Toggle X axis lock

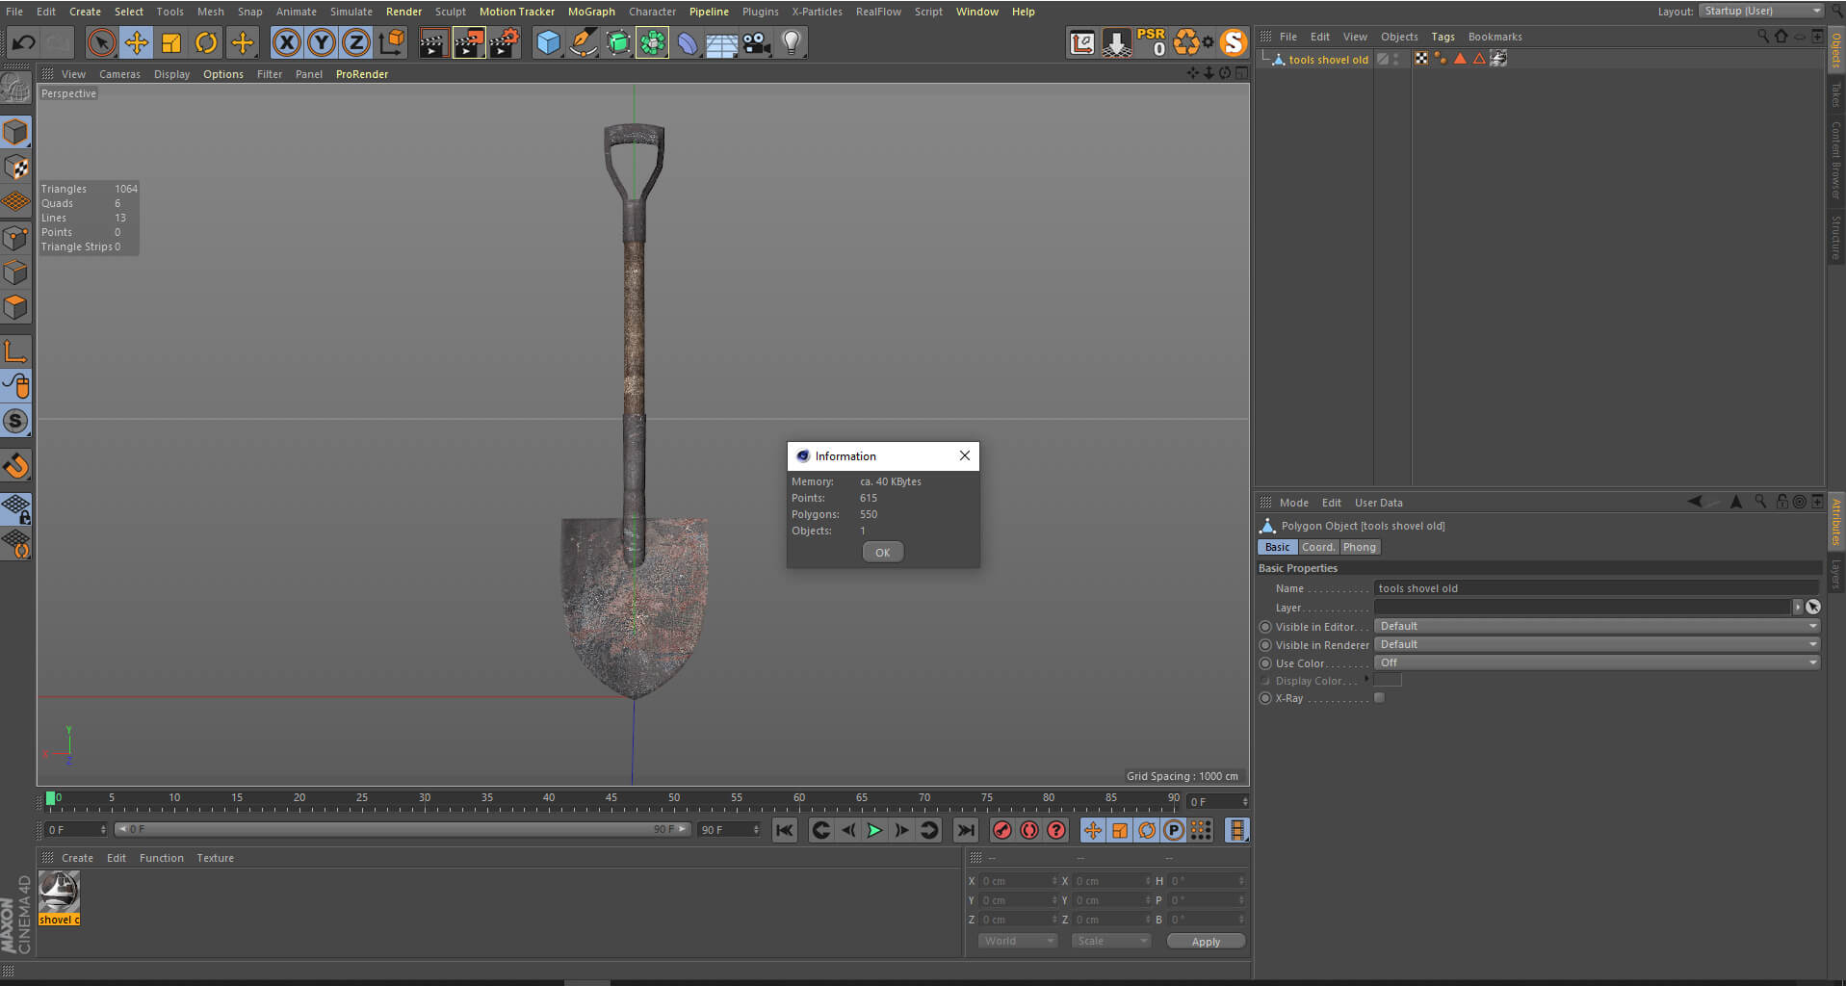pos(286,42)
